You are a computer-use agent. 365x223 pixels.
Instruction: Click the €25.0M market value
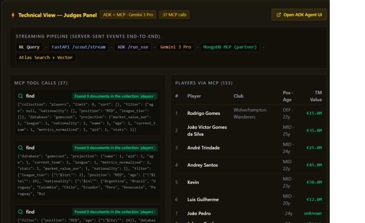tap(314, 148)
